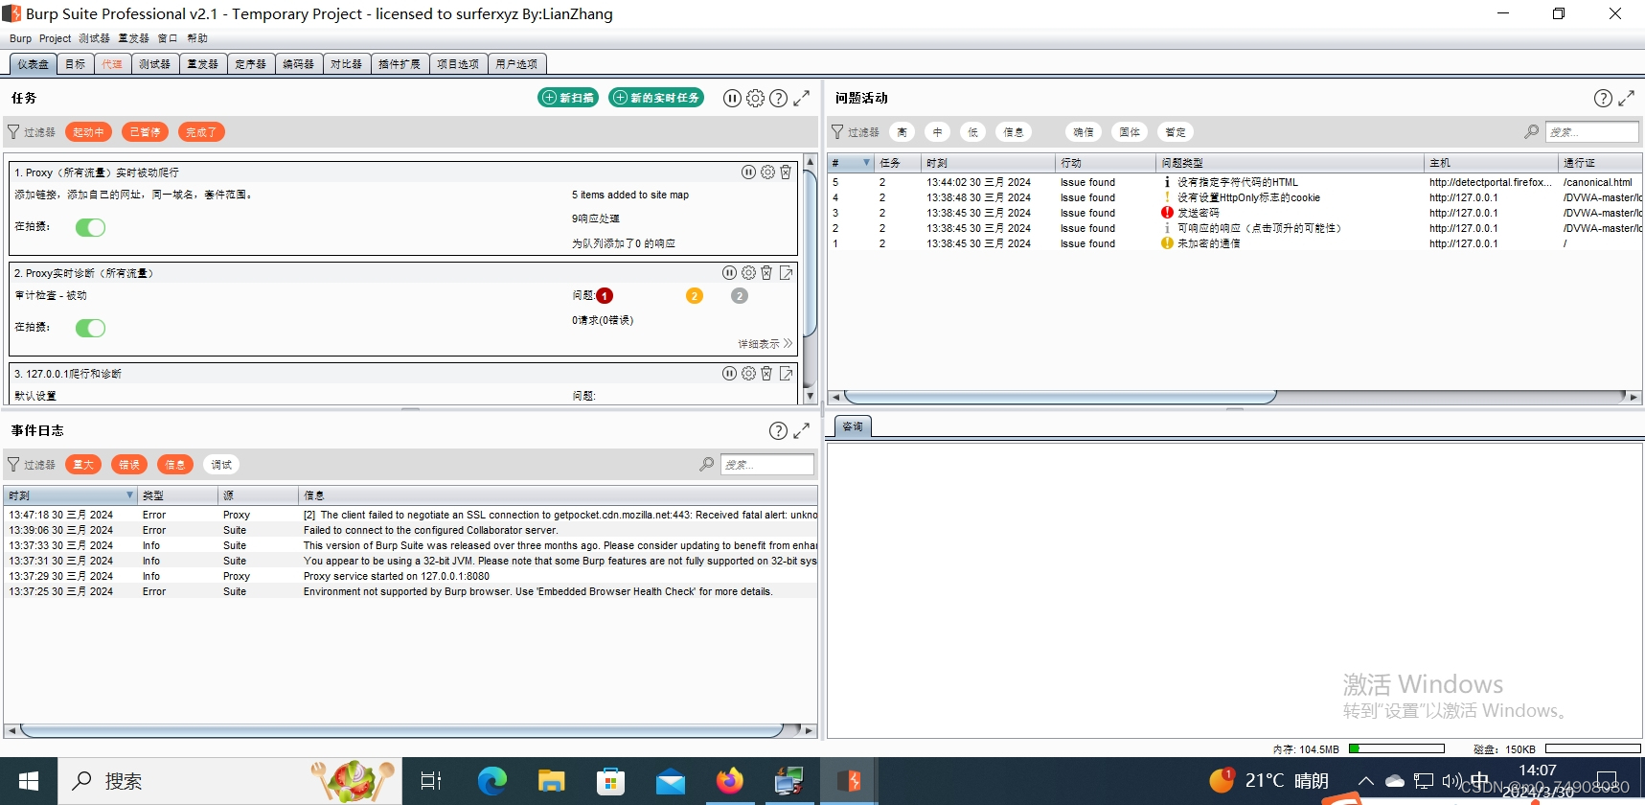Pause all tasks in the 任务 panel header

pos(732,98)
